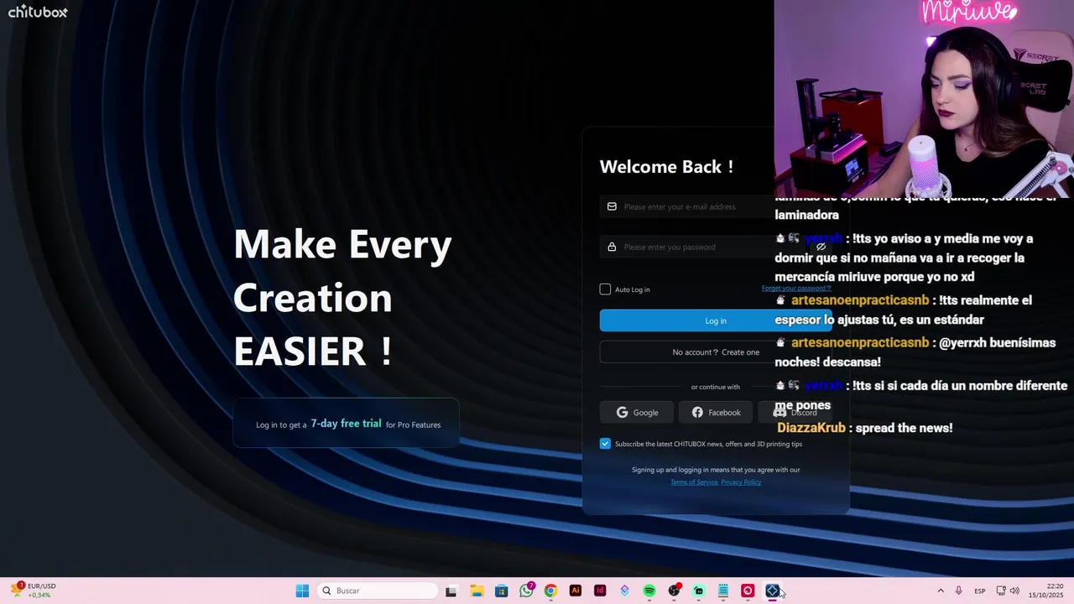Open Microsoft Store from the taskbar
This screenshot has width=1074, height=604.
(501, 591)
